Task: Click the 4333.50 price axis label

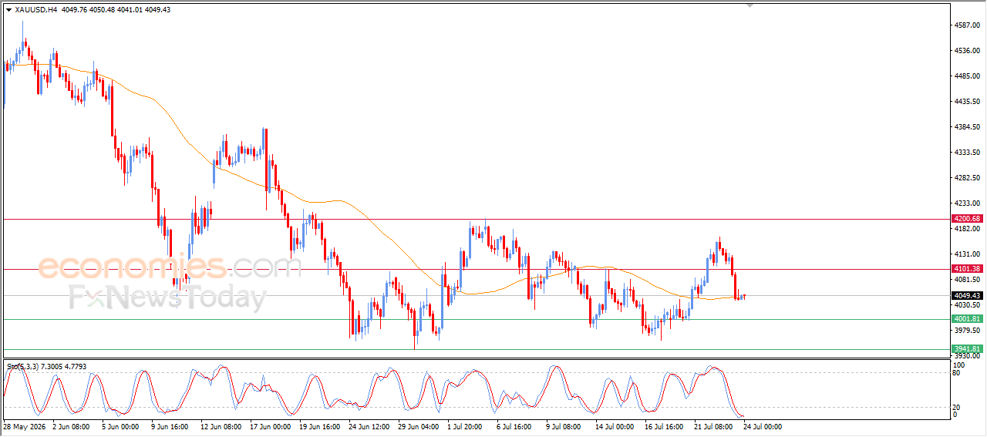Action: click(x=968, y=153)
